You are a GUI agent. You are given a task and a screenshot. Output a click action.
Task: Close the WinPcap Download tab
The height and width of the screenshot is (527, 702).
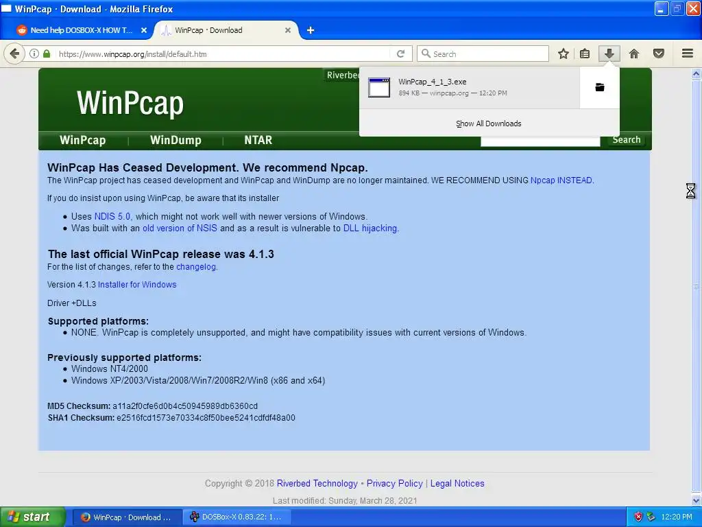(x=288, y=30)
